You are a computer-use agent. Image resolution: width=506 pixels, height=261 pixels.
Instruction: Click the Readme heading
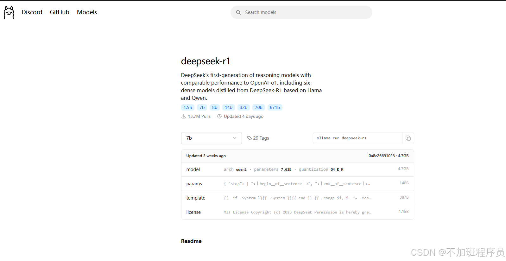[191, 241]
